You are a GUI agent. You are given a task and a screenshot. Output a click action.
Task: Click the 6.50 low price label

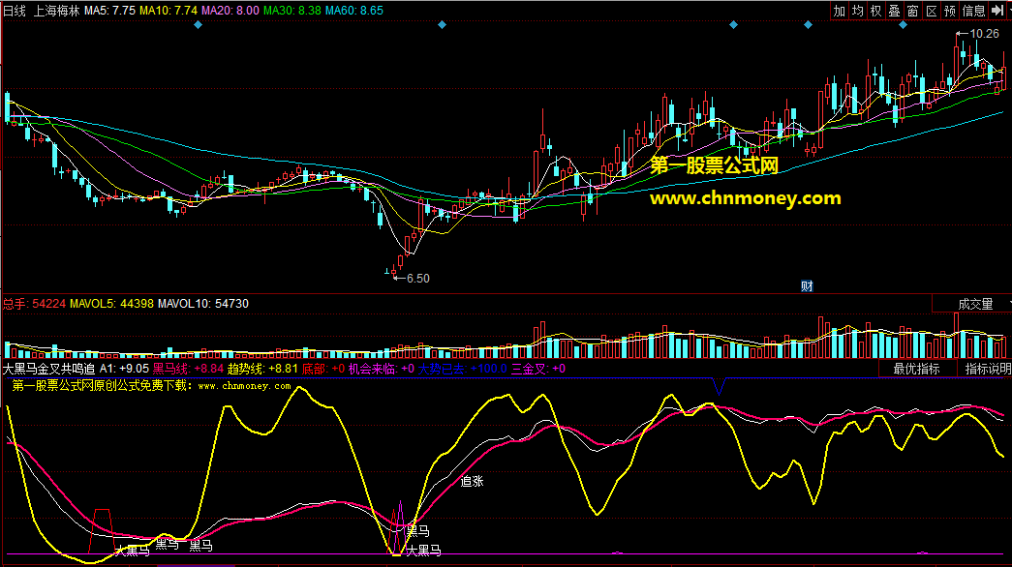[417, 279]
